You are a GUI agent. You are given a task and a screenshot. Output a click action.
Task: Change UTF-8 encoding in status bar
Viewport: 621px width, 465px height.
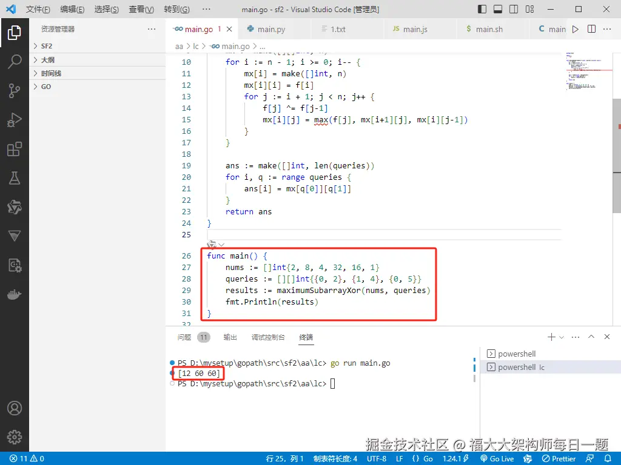(x=376, y=459)
